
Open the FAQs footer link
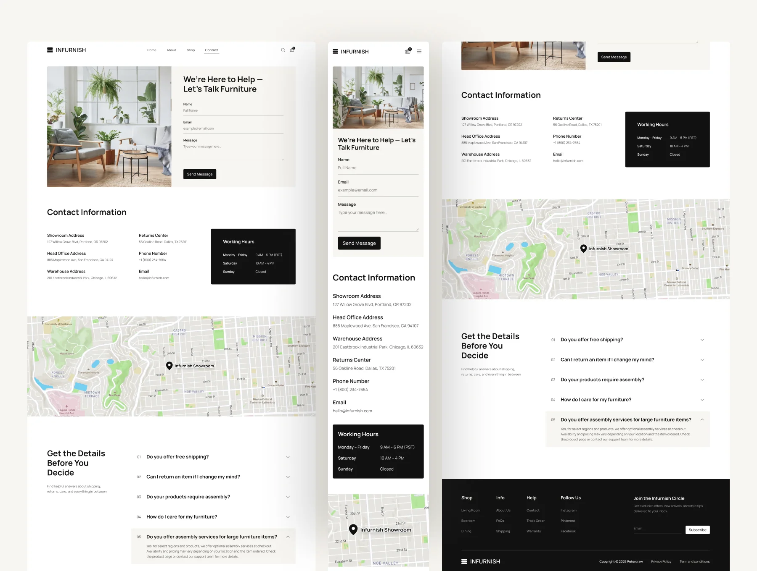500,521
